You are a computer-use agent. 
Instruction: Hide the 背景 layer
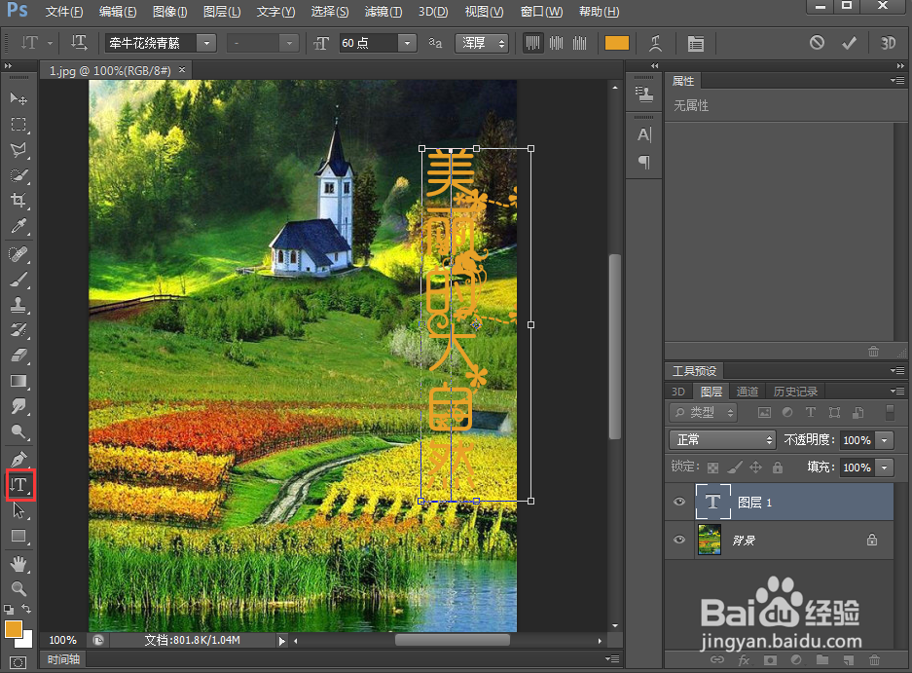[x=678, y=540]
